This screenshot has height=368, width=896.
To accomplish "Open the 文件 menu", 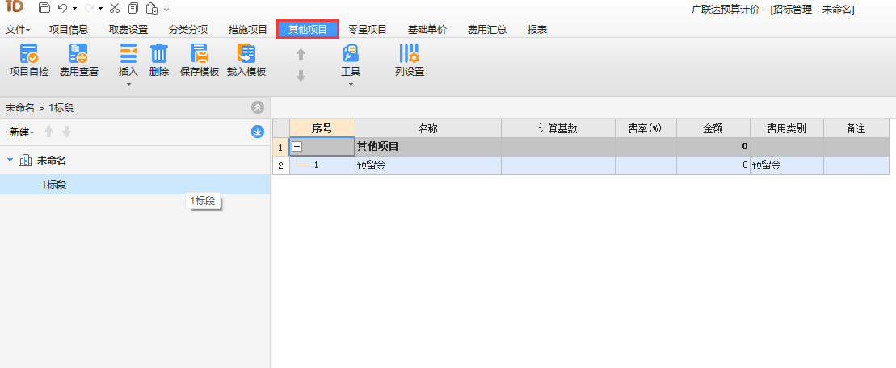I will [x=18, y=30].
